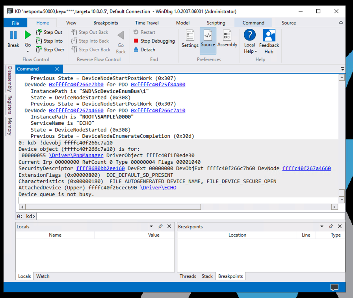Toggle Source mode preference
Viewport: 353px width, 298px height.
tap(208, 39)
